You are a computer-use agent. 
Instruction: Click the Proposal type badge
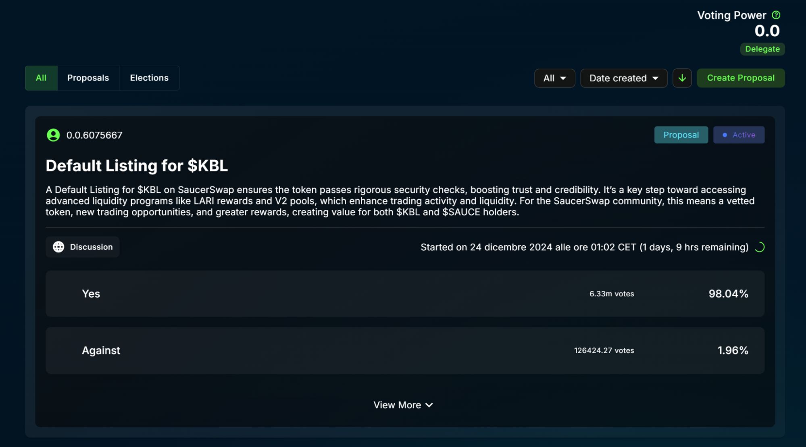pos(681,135)
